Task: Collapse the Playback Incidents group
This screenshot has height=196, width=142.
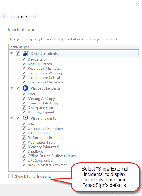Action: (12, 88)
